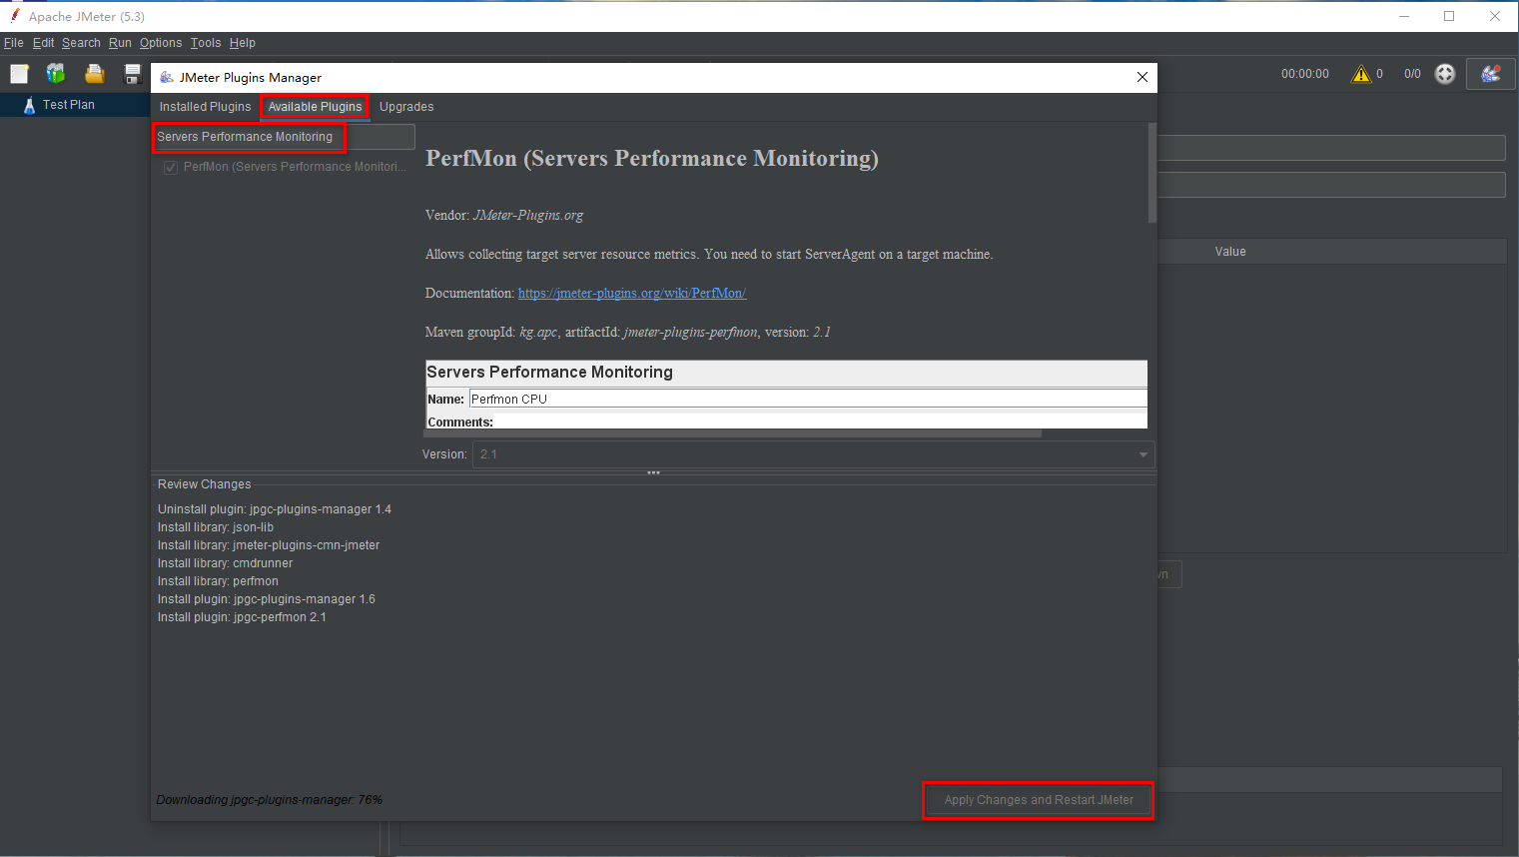Click the New test plan toolbar icon
The height and width of the screenshot is (857, 1519).
point(19,73)
